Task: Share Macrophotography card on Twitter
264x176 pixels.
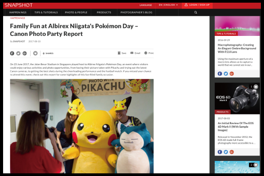Action: pyautogui.click(x=226, y=74)
